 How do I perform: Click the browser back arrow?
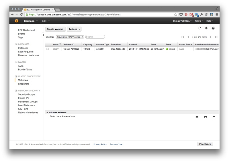[12, 15]
